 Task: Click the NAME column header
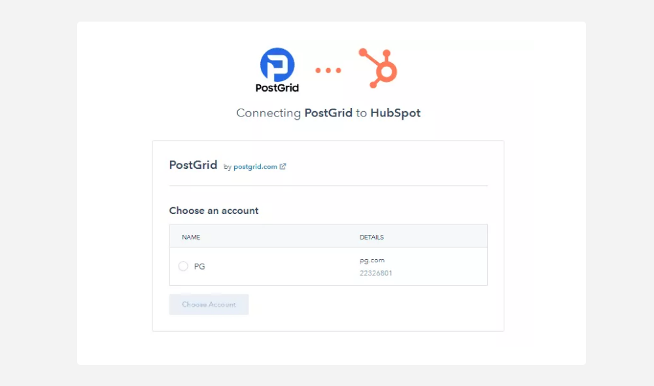[x=191, y=237]
